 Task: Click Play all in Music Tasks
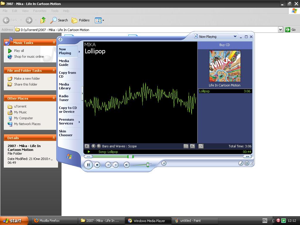[x=16, y=51]
